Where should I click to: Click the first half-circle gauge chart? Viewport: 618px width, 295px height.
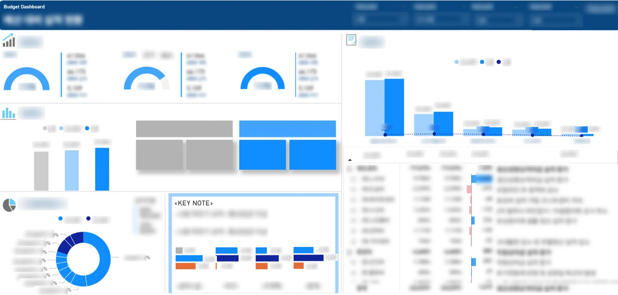pyautogui.click(x=27, y=79)
